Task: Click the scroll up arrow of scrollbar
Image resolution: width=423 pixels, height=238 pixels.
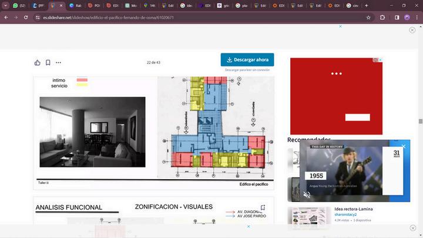Action: pyautogui.click(x=420, y=26)
